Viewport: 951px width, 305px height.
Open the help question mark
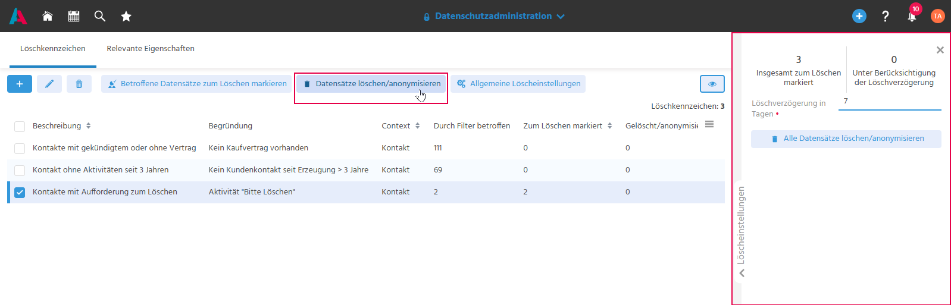(886, 16)
